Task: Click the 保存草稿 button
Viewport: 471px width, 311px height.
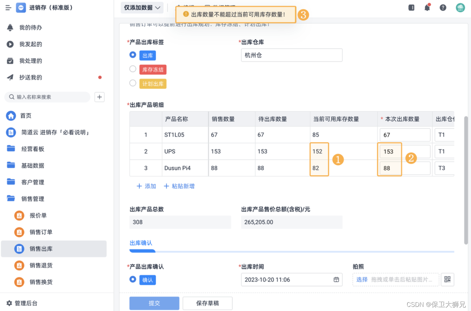Action: [x=208, y=303]
